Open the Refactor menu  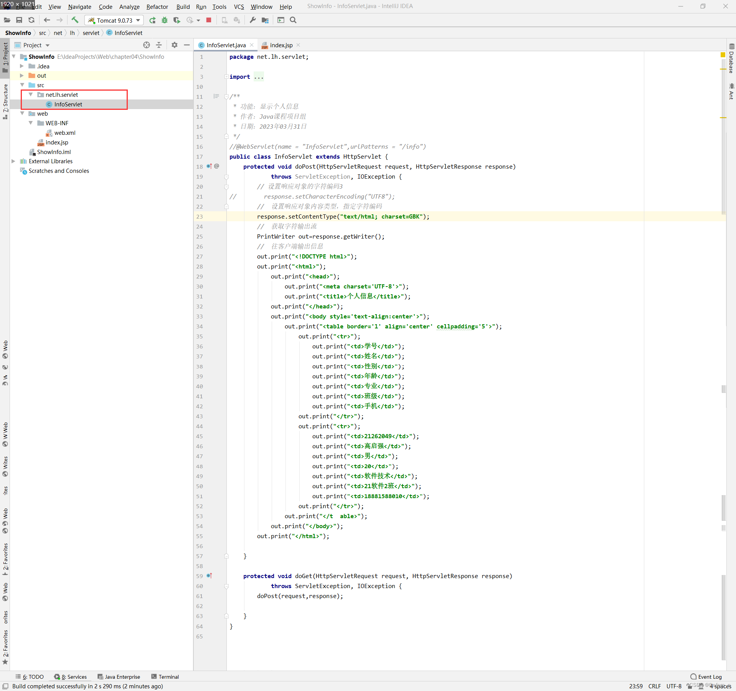point(157,7)
